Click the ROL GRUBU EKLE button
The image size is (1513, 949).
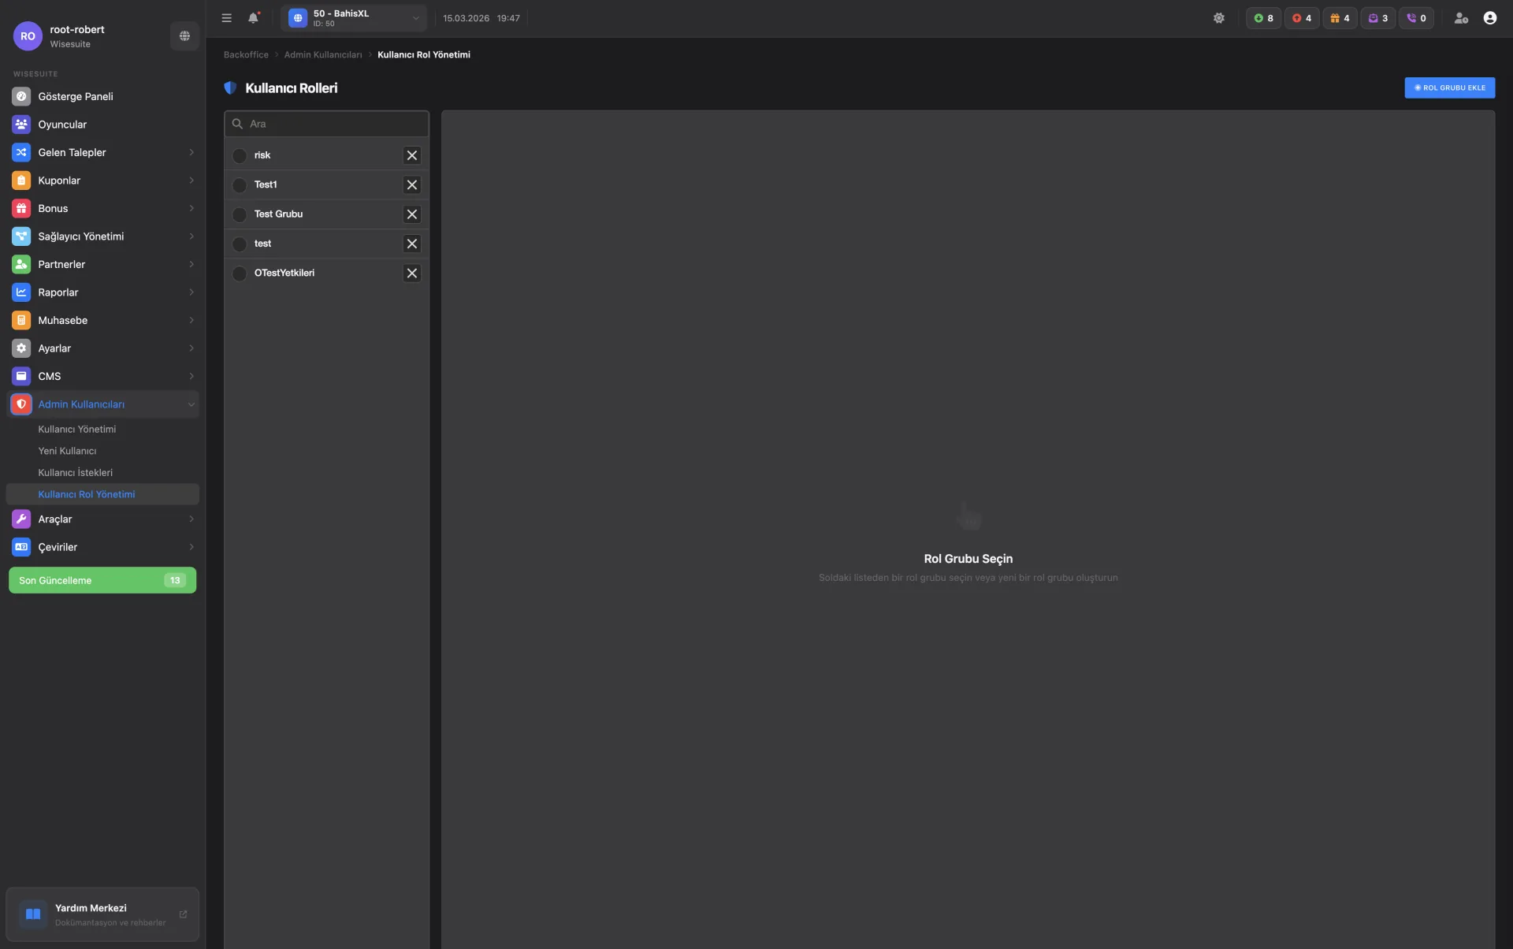click(x=1449, y=87)
